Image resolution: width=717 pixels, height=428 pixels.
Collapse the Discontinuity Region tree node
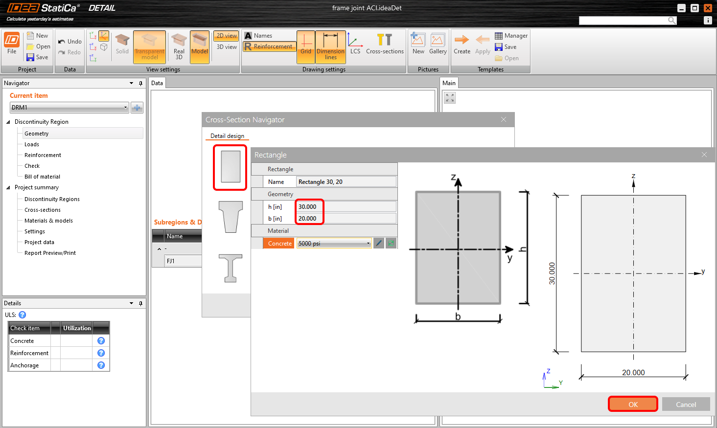[8, 122]
